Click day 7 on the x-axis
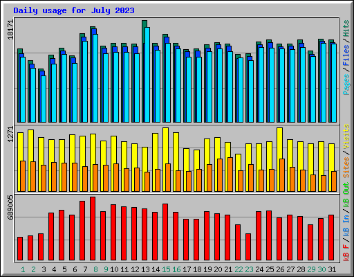The height and width of the screenshot is (277, 354). [x=85, y=269]
